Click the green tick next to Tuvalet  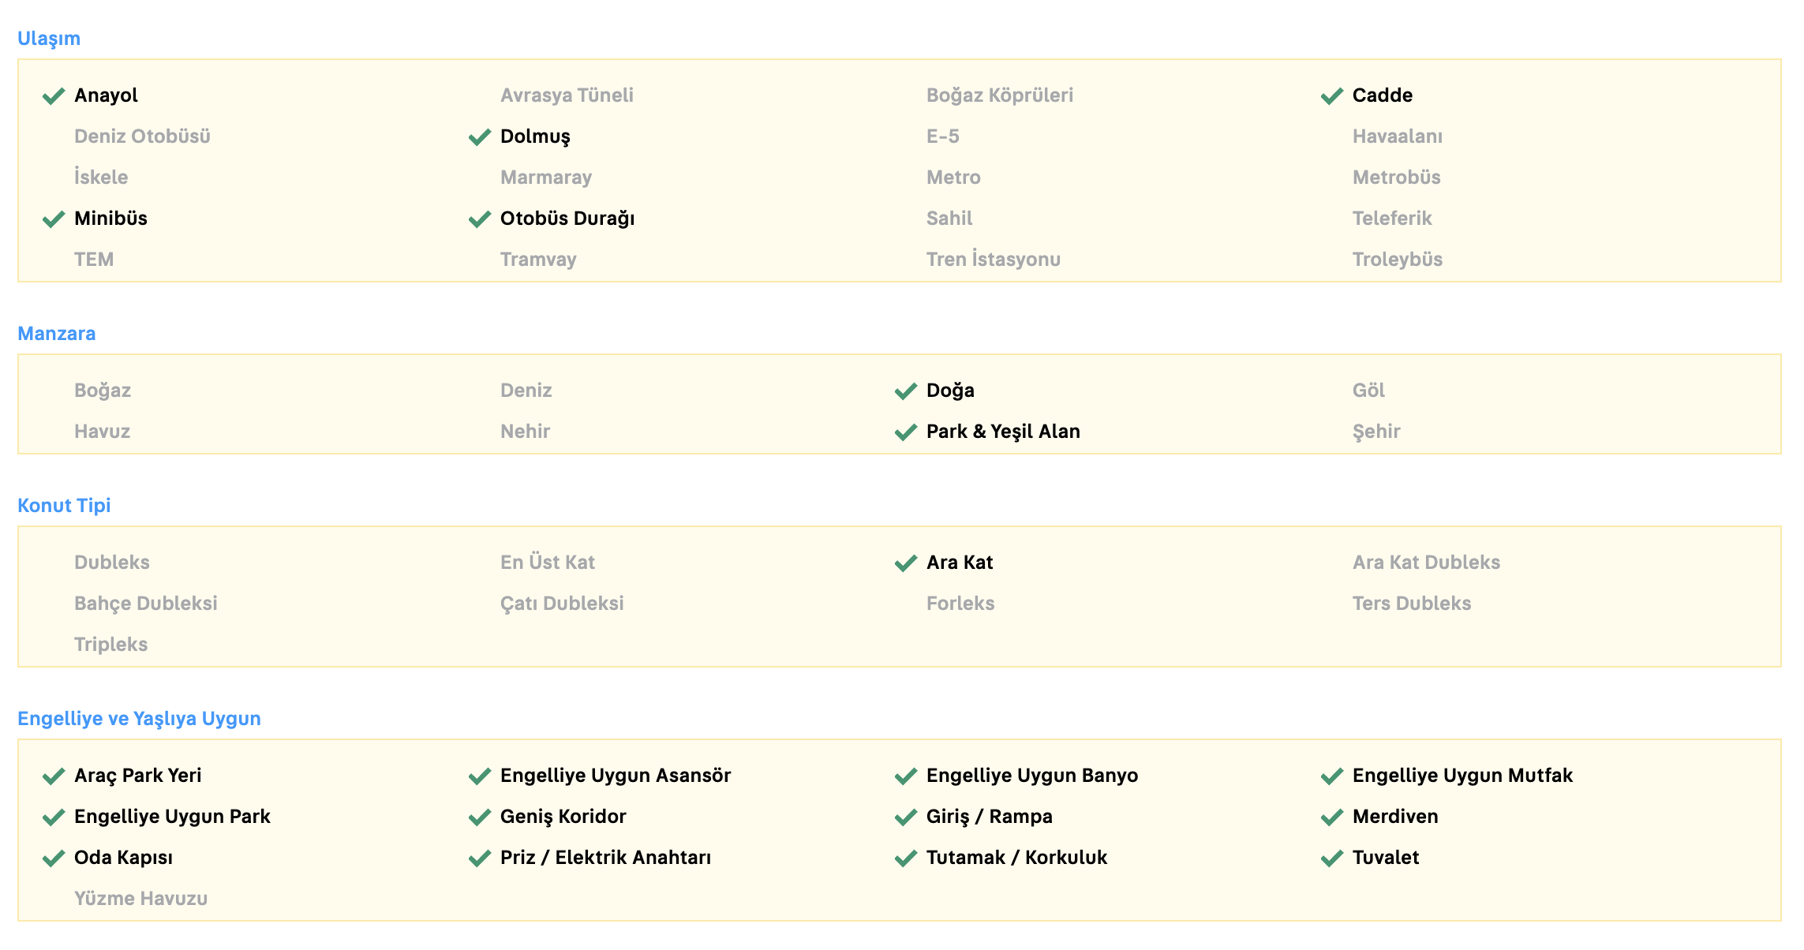click(1332, 858)
